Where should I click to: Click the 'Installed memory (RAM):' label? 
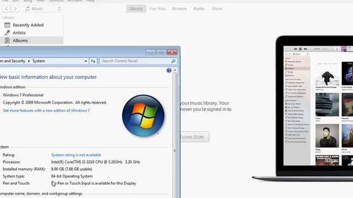tap(24, 169)
